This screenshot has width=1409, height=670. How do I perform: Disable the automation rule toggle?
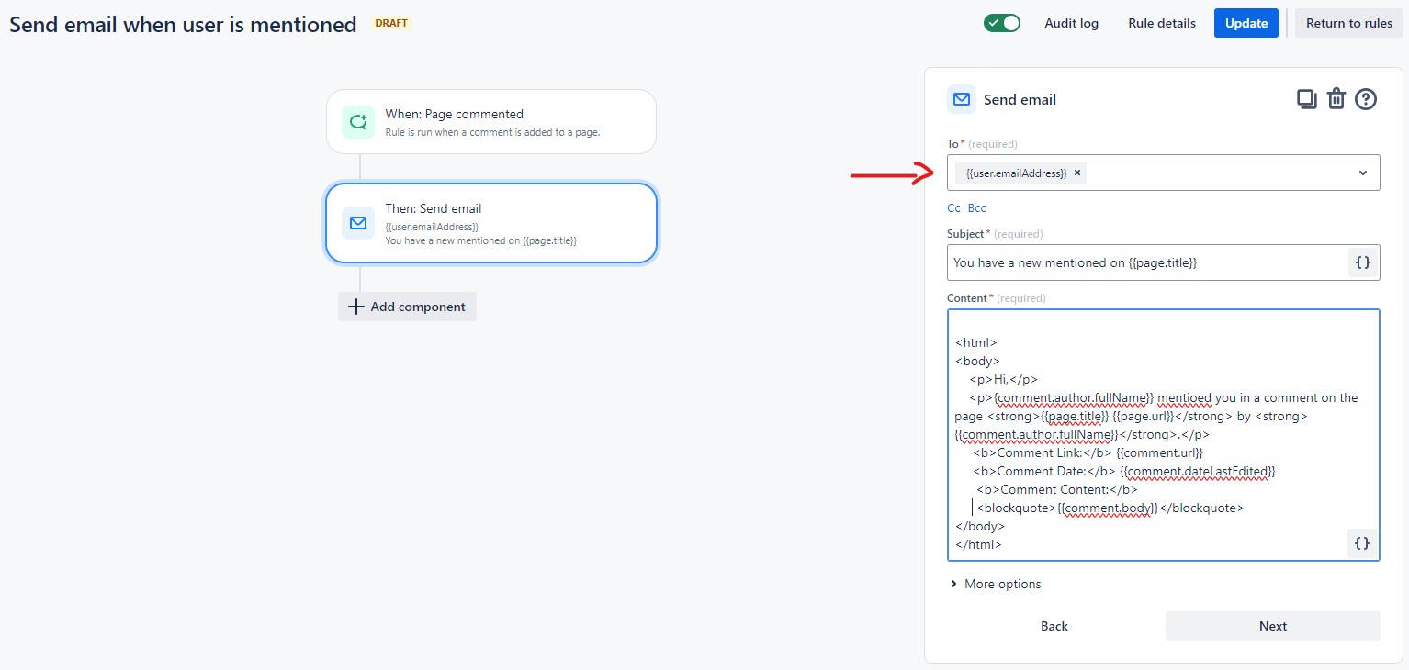(x=1001, y=22)
